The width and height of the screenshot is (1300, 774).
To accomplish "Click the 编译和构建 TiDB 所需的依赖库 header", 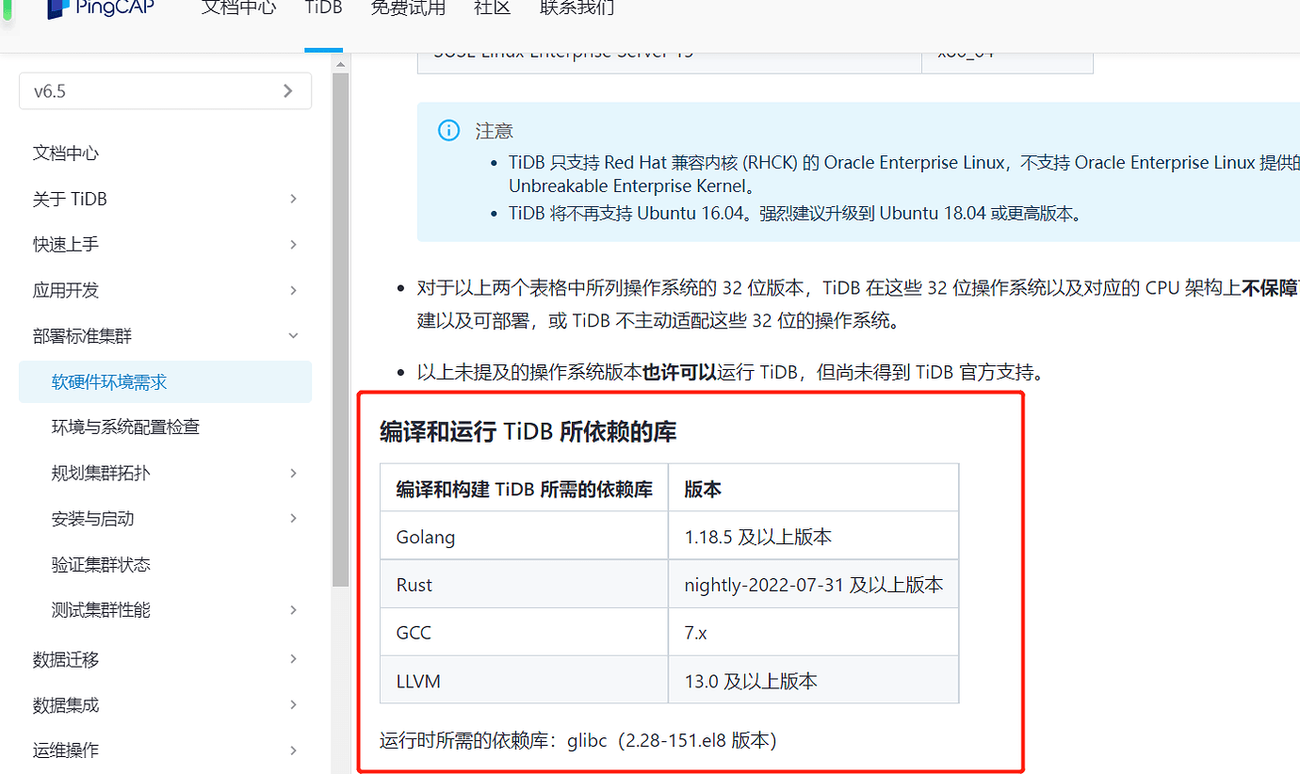I will 524,489.
